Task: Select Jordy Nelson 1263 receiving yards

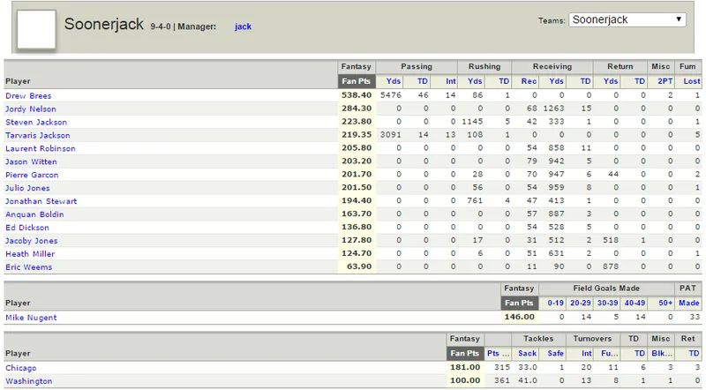Action: (554, 109)
